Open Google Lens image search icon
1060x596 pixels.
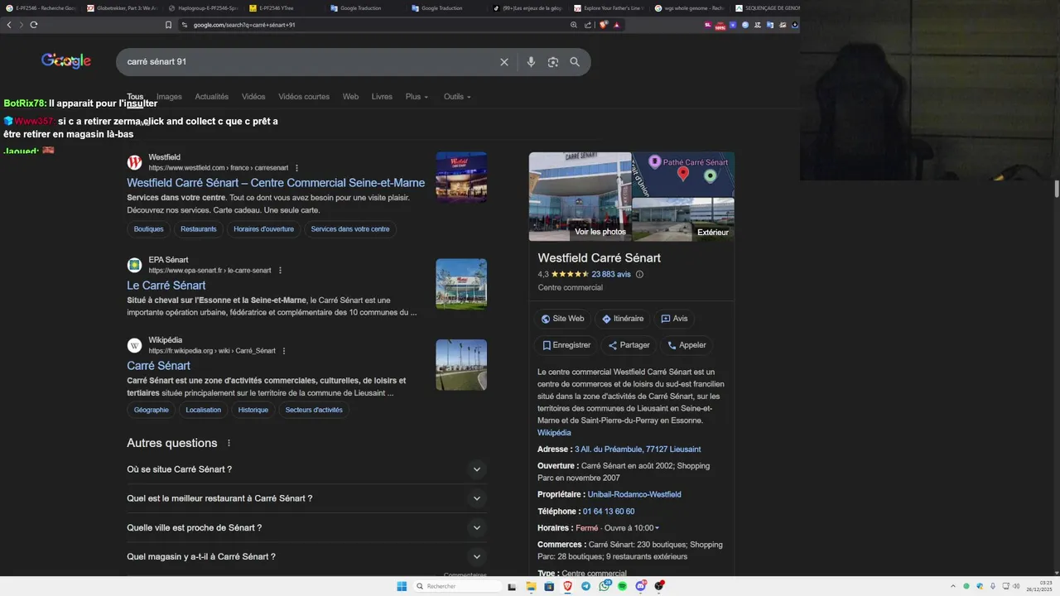coord(553,62)
